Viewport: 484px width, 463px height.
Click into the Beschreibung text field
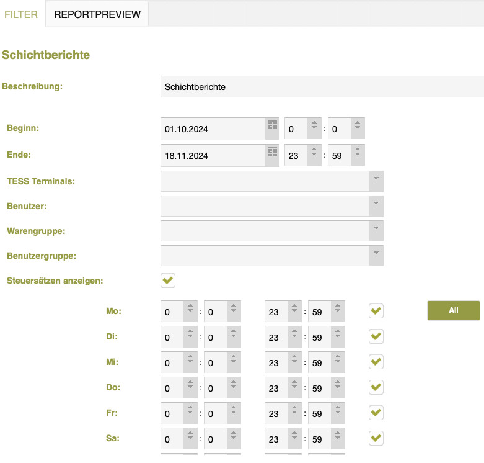pos(322,87)
